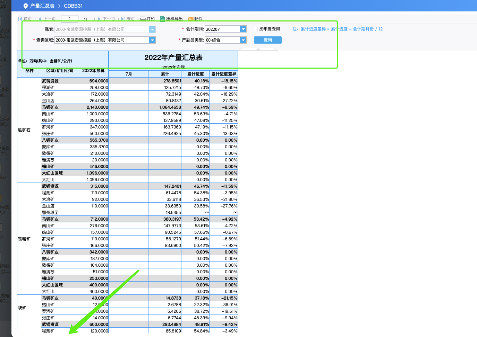This screenshot has height=337, width=477.
Task: Enable the 按年度查询 checkbox
Action: (x=255, y=29)
